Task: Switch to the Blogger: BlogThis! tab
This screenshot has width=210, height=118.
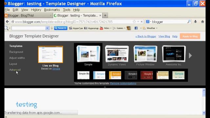Action: [29, 15]
